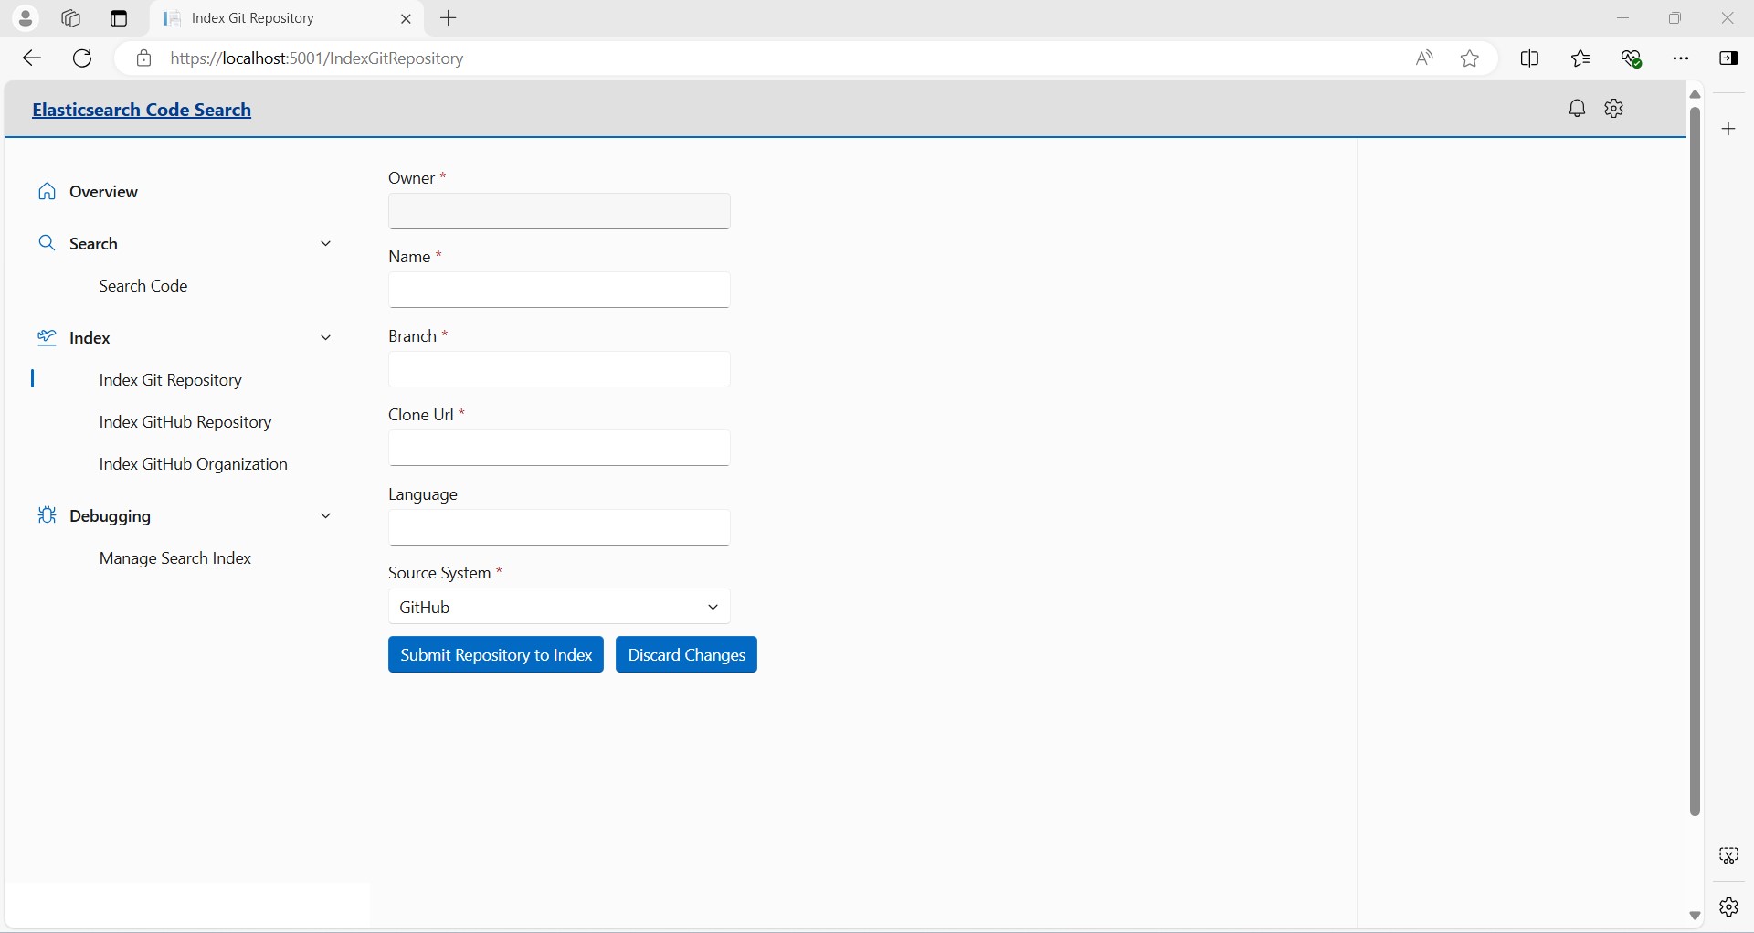Close the Index Git Repository tab
The width and height of the screenshot is (1754, 933).
tap(407, 18)
